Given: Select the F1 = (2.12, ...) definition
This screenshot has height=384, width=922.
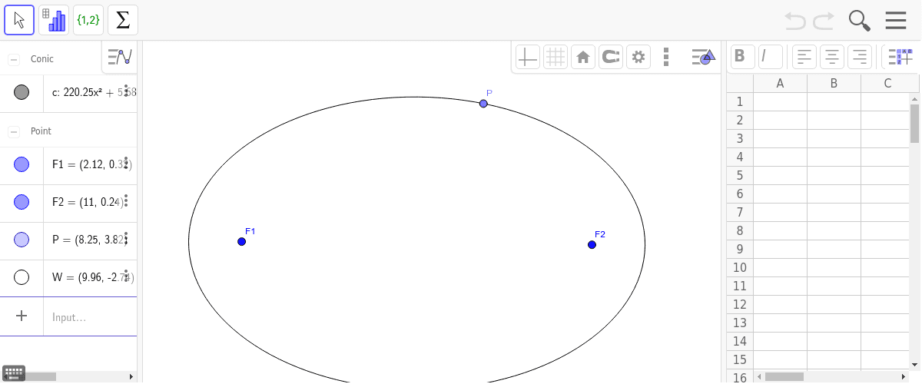Looking at the screenshot, I should (x=91, y=164).
